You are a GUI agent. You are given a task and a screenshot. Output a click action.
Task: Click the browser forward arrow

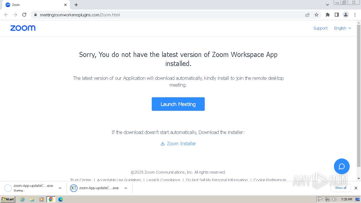[15, 15]
